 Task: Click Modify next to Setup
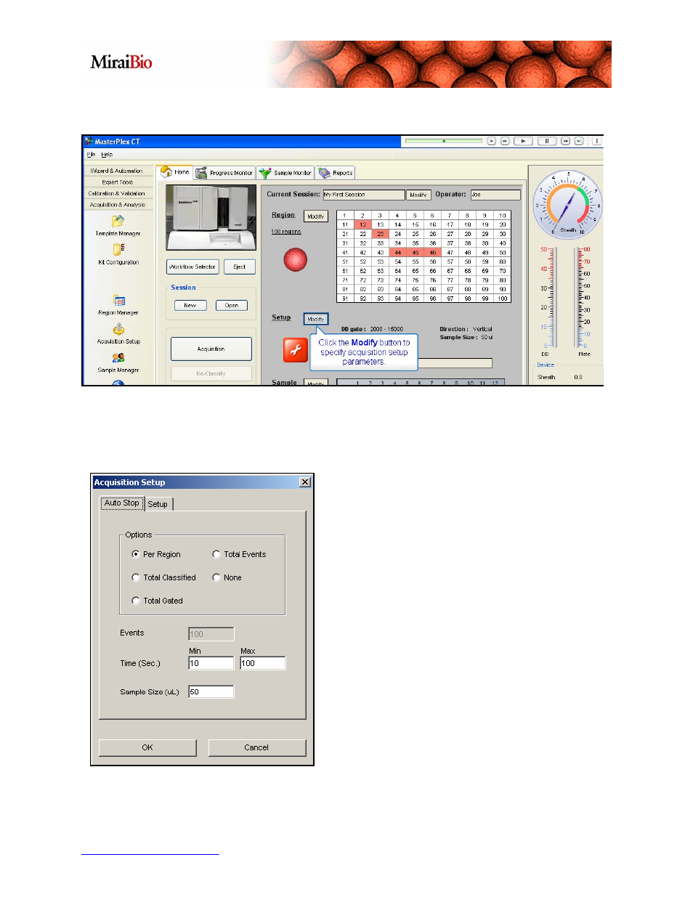click(316, 319)
